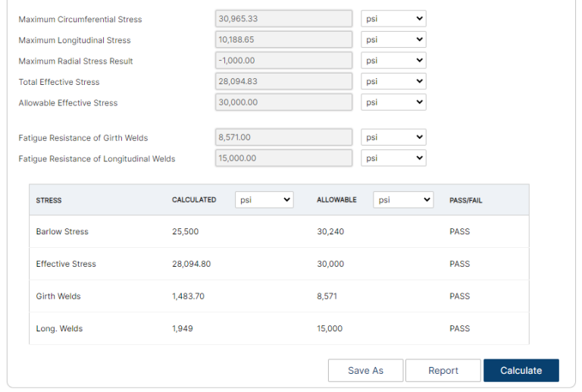Expand unit dropdown for Fatigue Resistance of Longitudinal Welds
The height and width of the screenshot is (392, 582).
click(x=393, y=158)
